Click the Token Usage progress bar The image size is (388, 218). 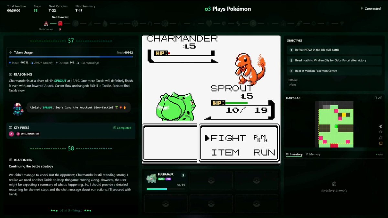coord(71,57)
